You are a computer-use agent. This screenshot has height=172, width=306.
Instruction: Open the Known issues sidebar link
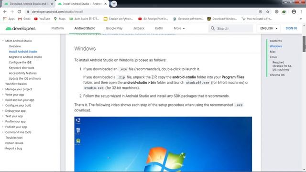click(x=14, y=143)
